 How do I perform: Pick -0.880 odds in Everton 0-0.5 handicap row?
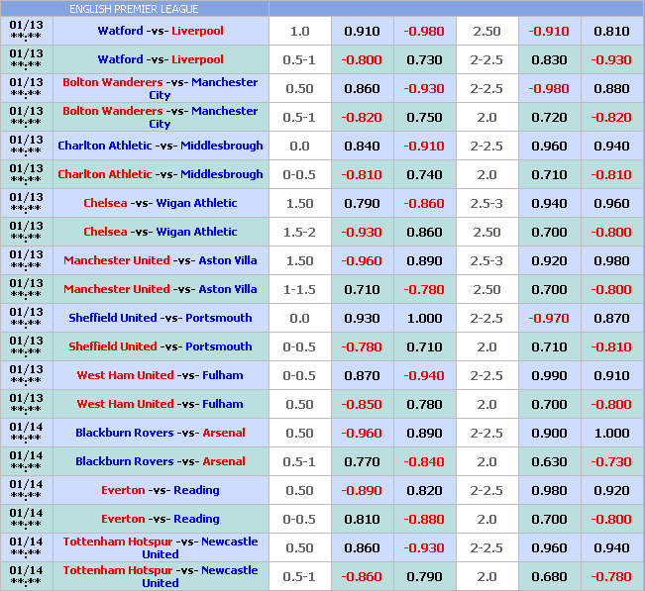424,520
